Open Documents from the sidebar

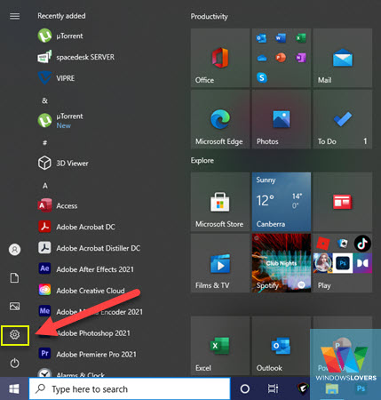pos(14,278)
